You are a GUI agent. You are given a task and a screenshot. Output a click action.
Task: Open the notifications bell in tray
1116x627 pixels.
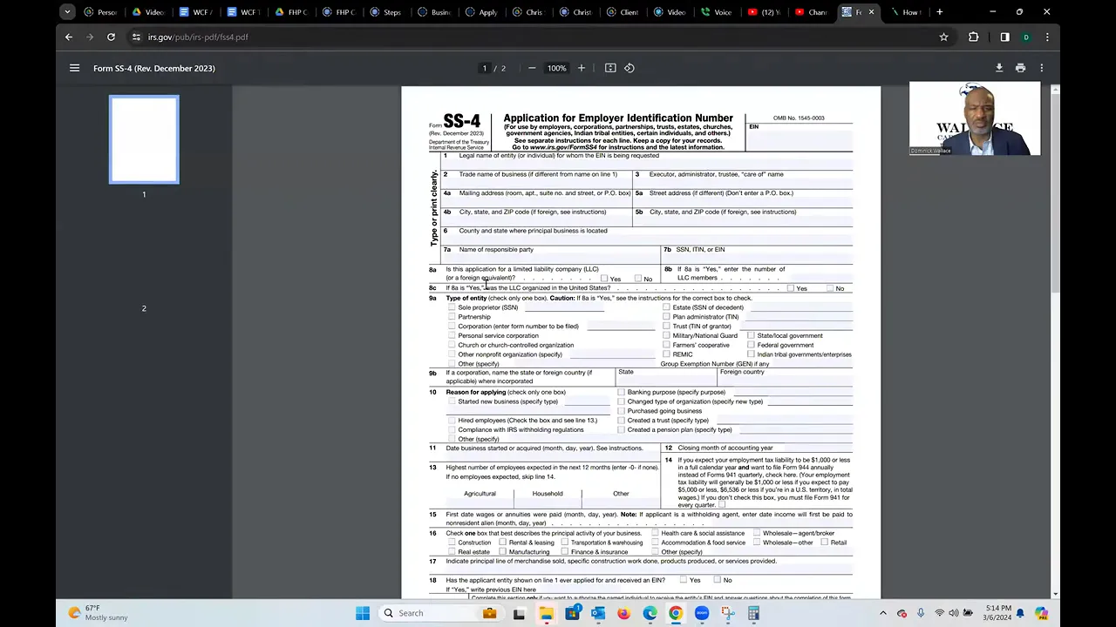coord(1020,613)
